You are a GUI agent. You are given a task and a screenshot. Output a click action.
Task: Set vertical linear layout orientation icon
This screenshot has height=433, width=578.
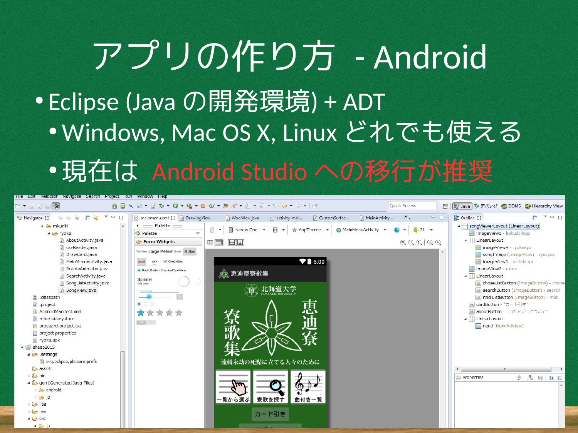point(218,242)
